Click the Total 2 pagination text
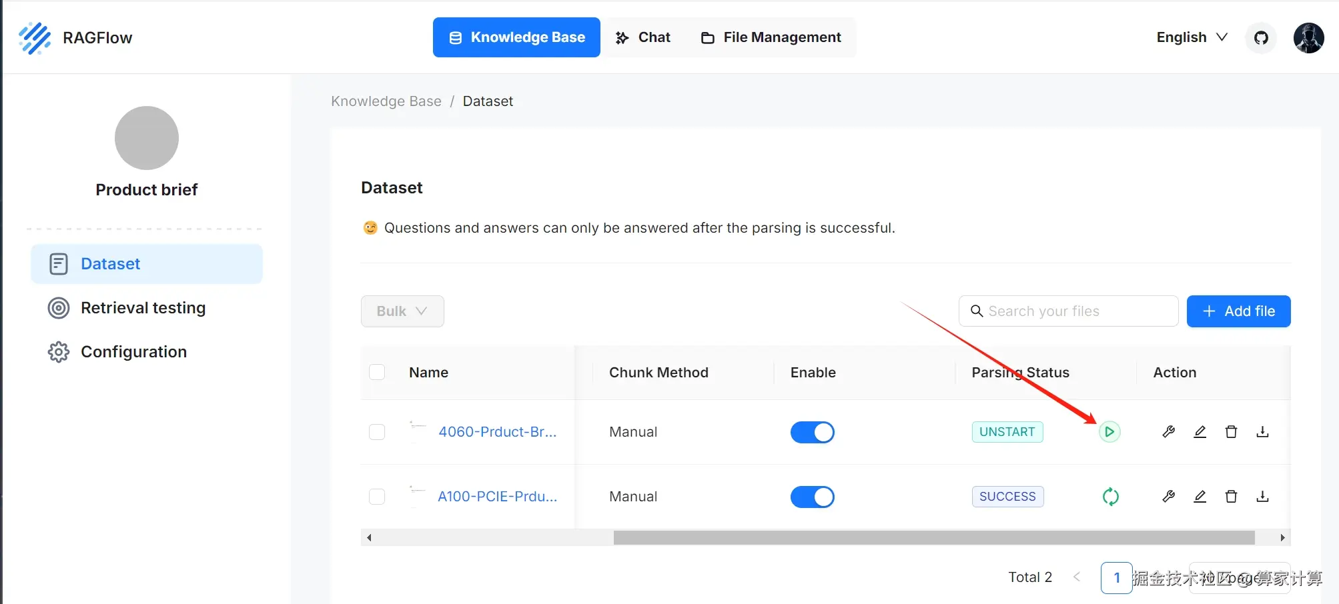Screen dimensions: 1339x604 coord(1030,577)
